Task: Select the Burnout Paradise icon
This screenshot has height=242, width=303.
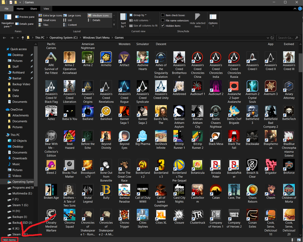Action: pos(124,190)
